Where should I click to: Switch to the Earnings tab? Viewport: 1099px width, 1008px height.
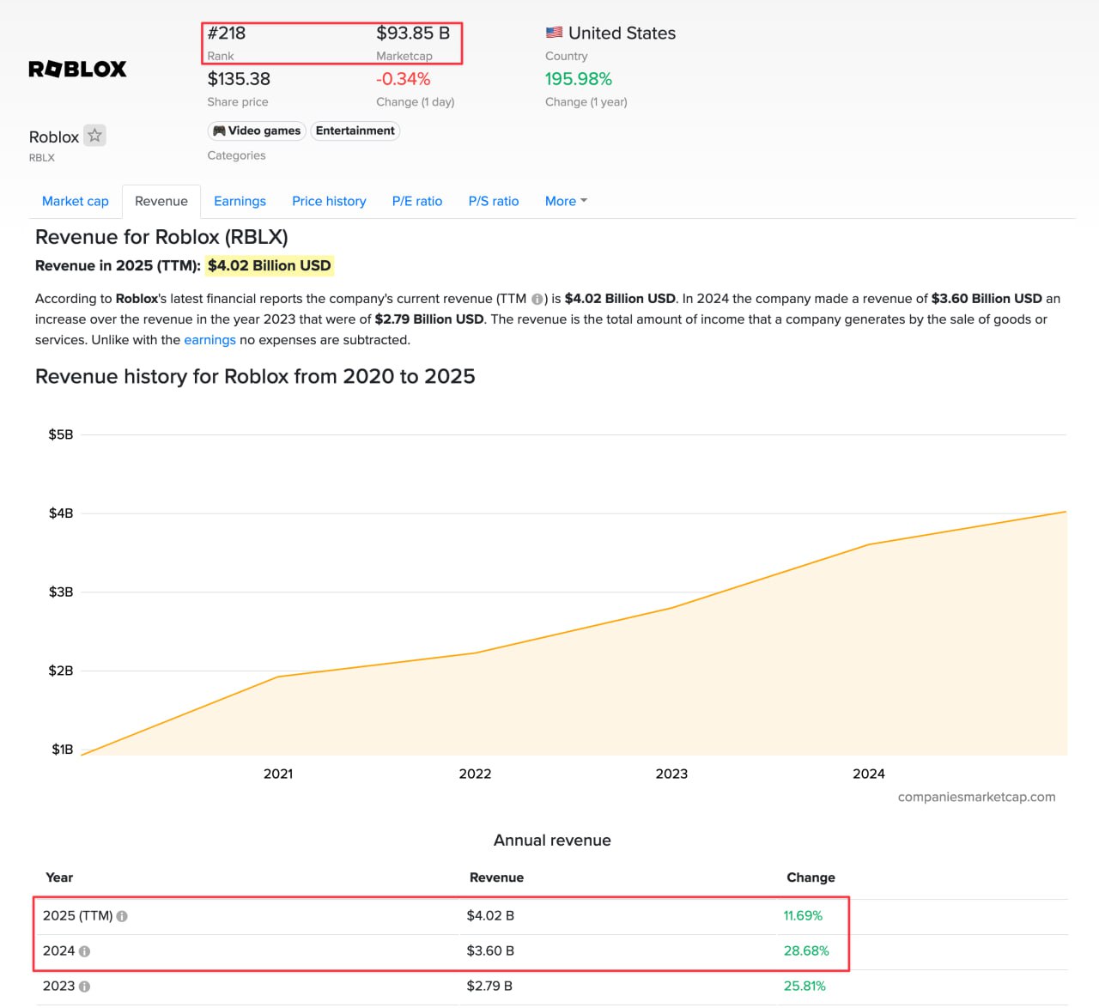click(x=240, y=201)
